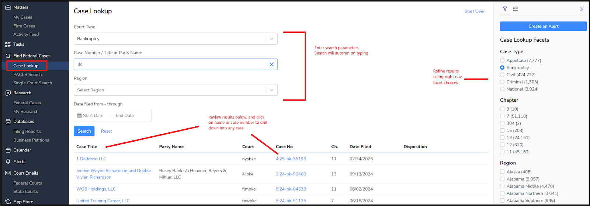Viewport: 590px width, 206px height.
Task: Open Federal Cases under Research
Action: (x=27, y=103)
